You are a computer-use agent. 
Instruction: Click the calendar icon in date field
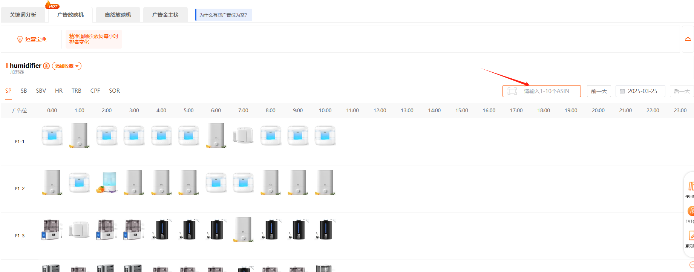[x=622, y=91]
